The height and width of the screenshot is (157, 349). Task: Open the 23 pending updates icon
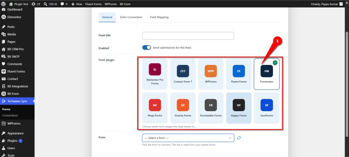tap(36, 4)
